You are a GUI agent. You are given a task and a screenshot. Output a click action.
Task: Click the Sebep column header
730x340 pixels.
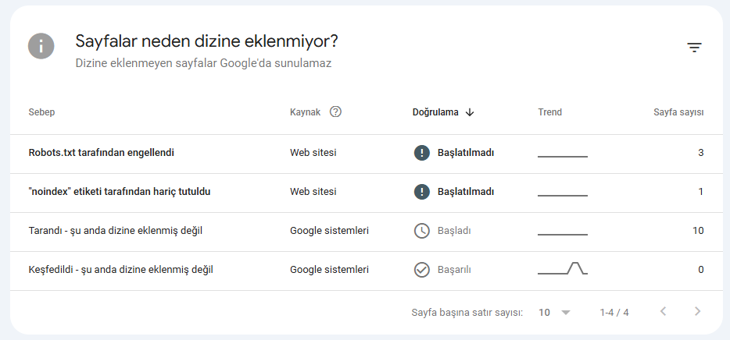41,112
